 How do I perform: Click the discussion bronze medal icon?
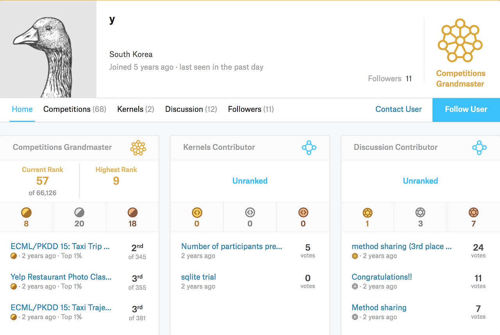[x=473, y=213]
